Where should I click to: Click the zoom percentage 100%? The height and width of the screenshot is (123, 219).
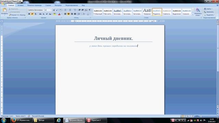coord(197,116)
